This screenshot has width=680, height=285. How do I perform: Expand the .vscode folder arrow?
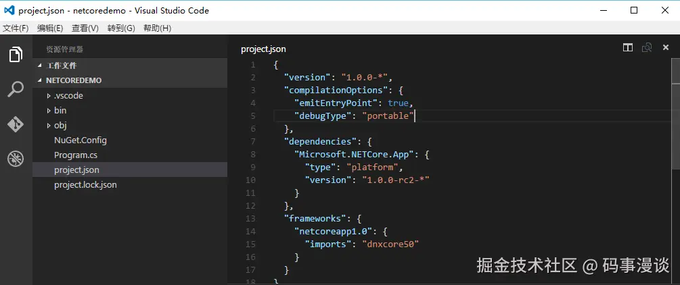(49, 96)
